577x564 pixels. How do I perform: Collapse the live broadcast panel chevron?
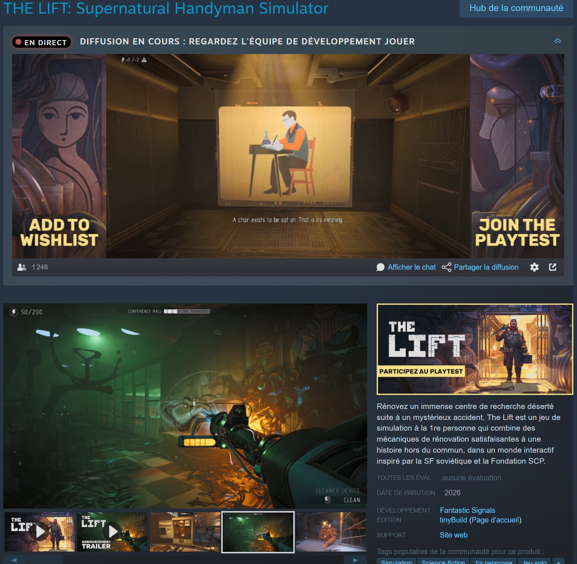click(x=558, y=41)
